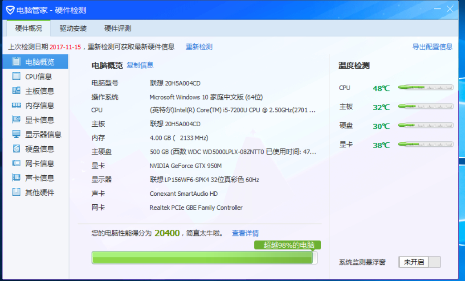Click the 超越98%的电脑 badge

coord(288,245)
